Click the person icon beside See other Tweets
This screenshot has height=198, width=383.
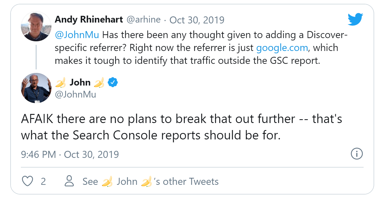coord(69,181)
